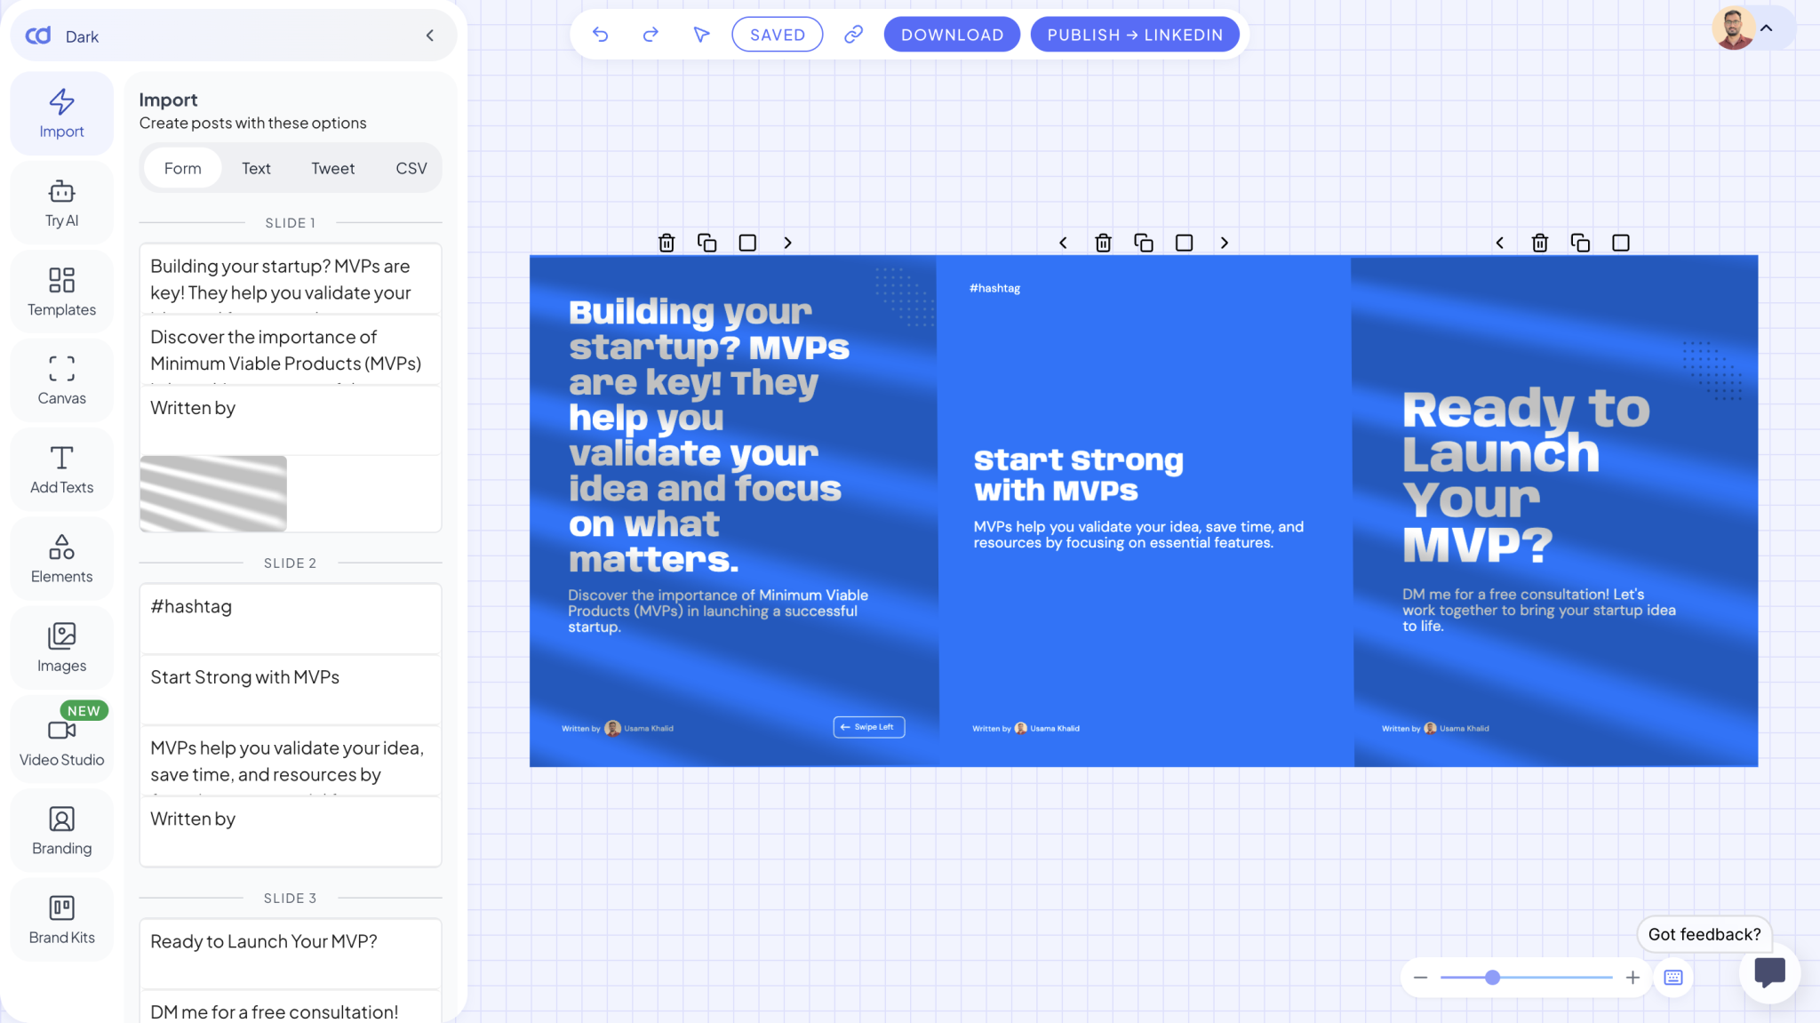This screenshot has width=1820, height=1023.
Task: Open the Try AI panel
Action: click(x=61, y=204)
